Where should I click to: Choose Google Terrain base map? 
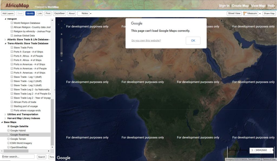8,139
